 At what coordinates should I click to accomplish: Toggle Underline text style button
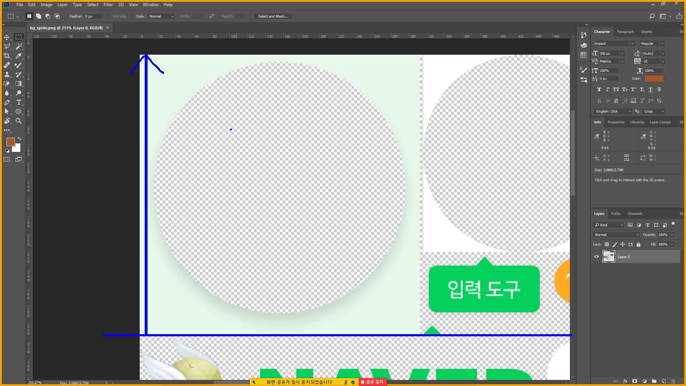(x=651, y=90)
